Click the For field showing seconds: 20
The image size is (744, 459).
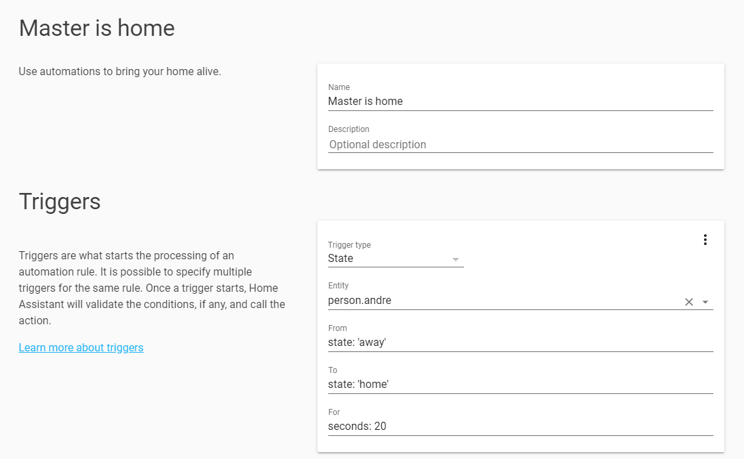pyautogui.click(x=520, y=427)
